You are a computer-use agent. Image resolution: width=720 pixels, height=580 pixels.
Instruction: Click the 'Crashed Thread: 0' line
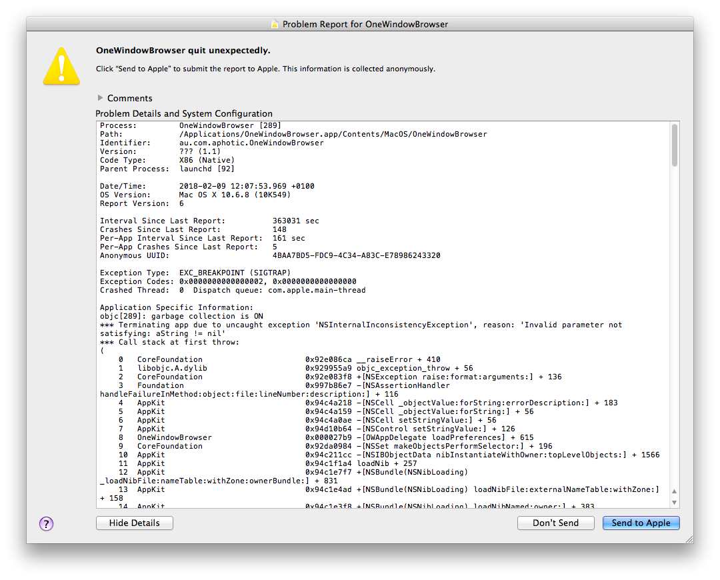(x=233, y=290)
